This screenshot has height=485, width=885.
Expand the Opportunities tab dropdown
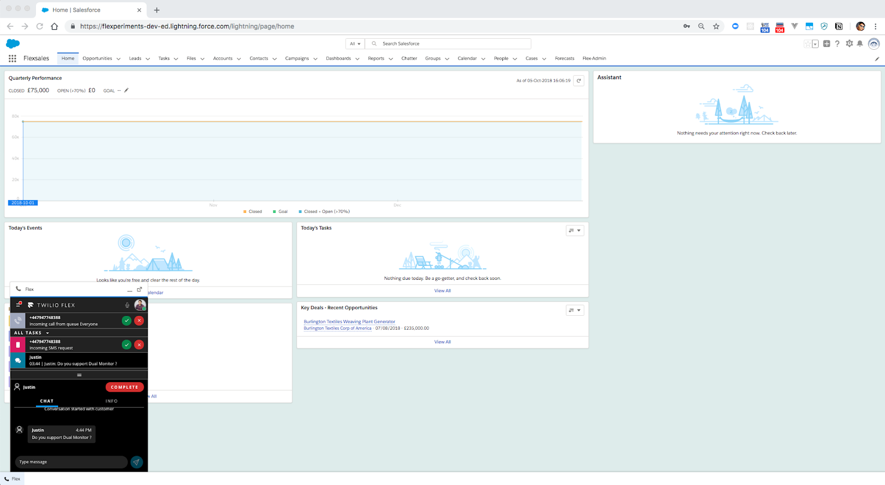(118, 59)
